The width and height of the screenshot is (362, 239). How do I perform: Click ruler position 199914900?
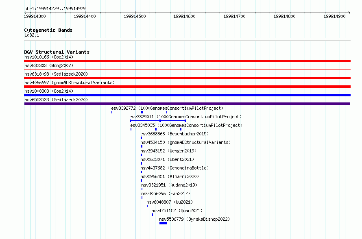click(334, 16)
